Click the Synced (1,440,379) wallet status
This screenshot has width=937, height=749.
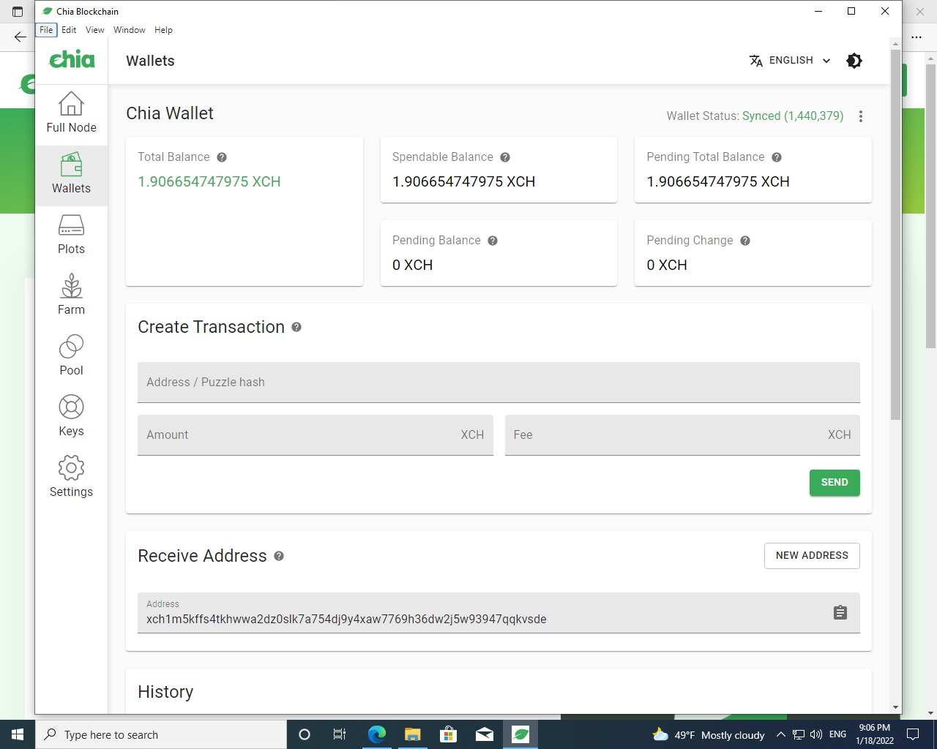pyautogui.click(x=793, y=116)
